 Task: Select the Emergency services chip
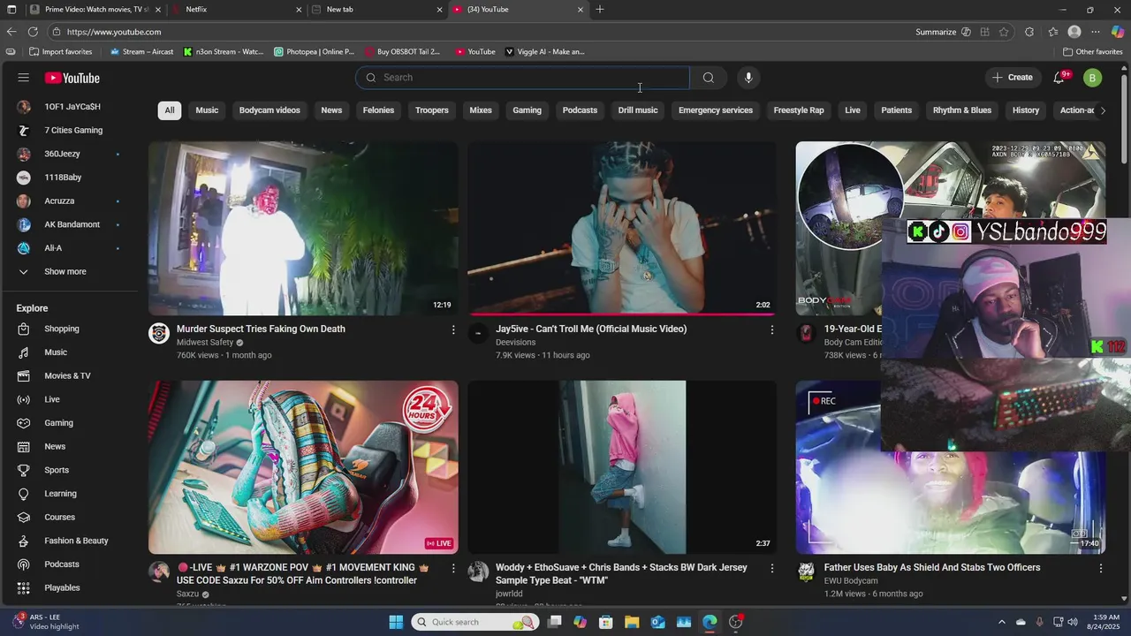pyautogui.click(x=716, y=110)
